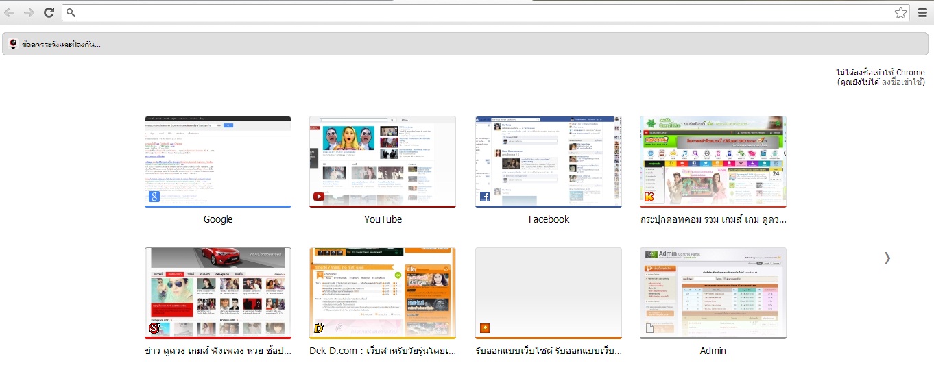The height and width of the screenshot is (385, 934).
Task: Open the Sanook news thumbnail with the red car
Action: (x=218, y=293)
